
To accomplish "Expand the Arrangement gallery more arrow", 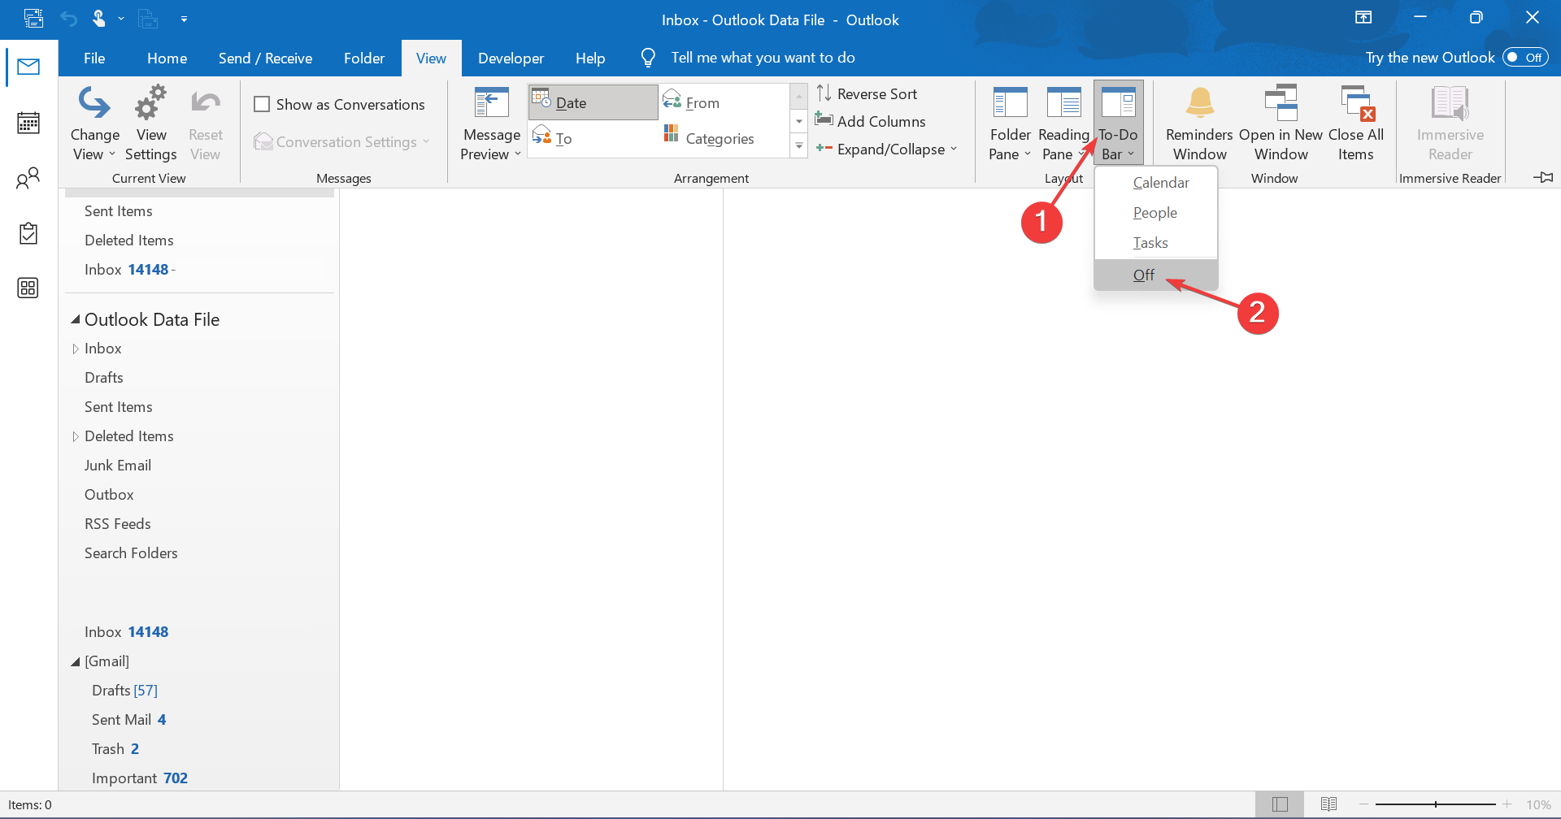I will tap(799, 147).
